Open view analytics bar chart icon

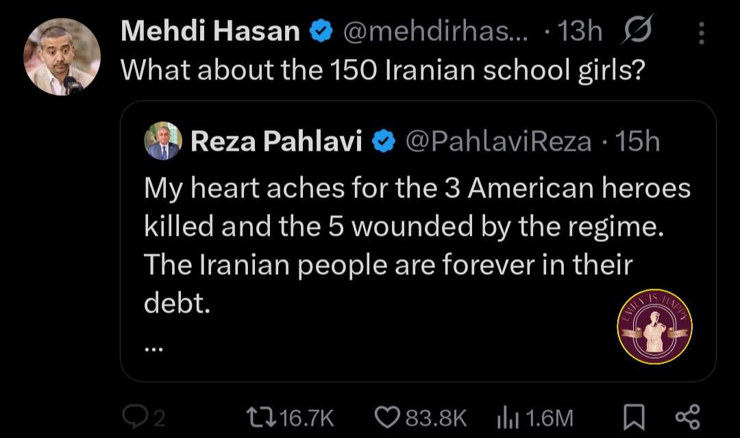505,416
